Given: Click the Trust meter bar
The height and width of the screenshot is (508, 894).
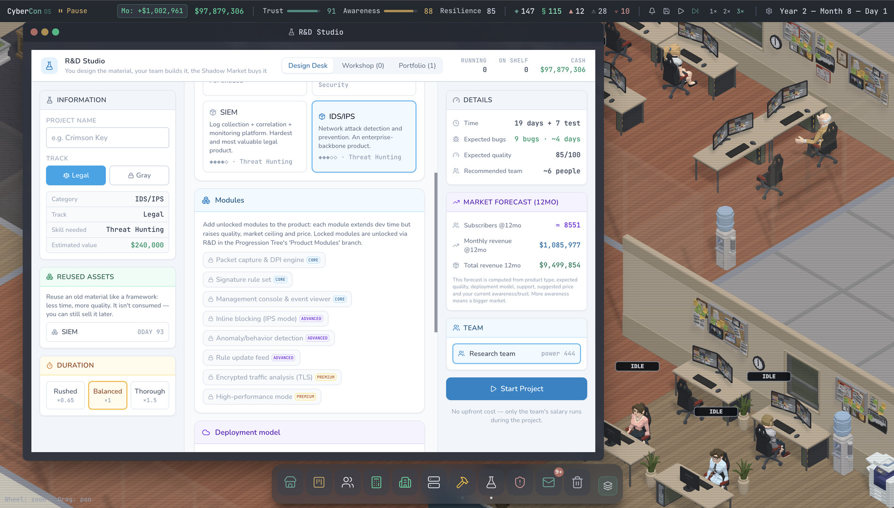Looking at the screenshot, I should click(303, 11).
